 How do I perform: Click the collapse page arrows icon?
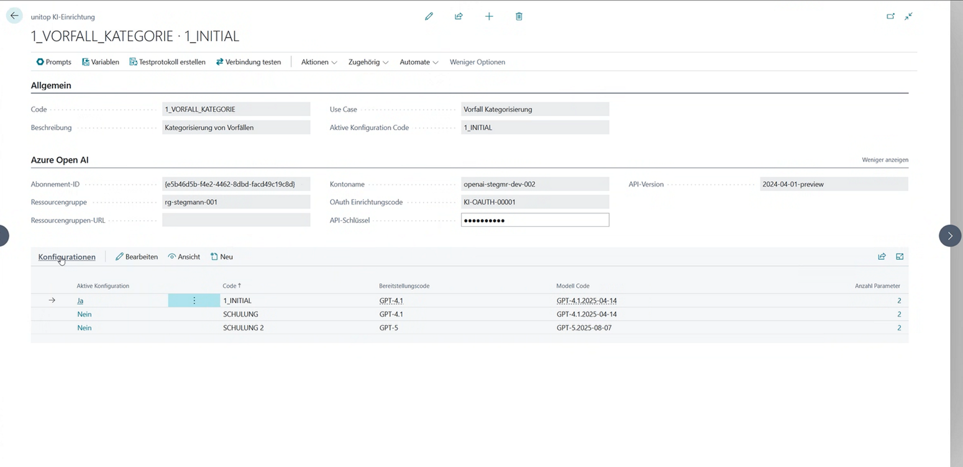(908, 16)
